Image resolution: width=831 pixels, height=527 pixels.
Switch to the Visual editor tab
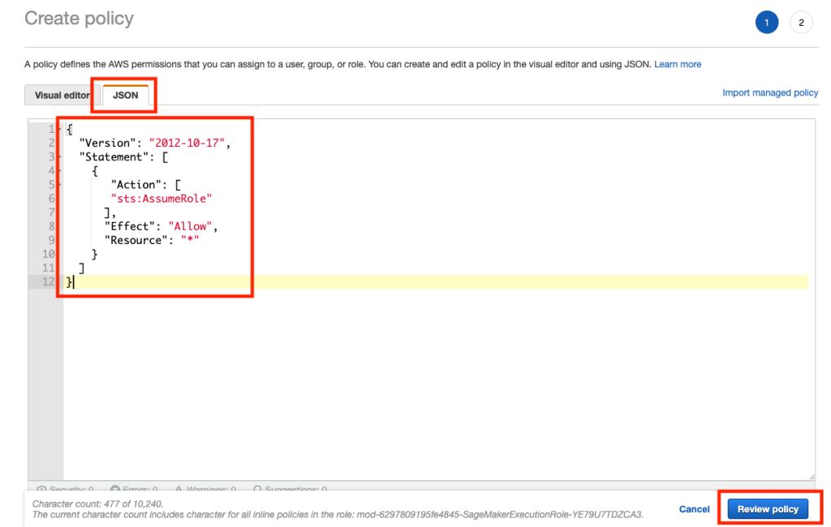point(62,96)
